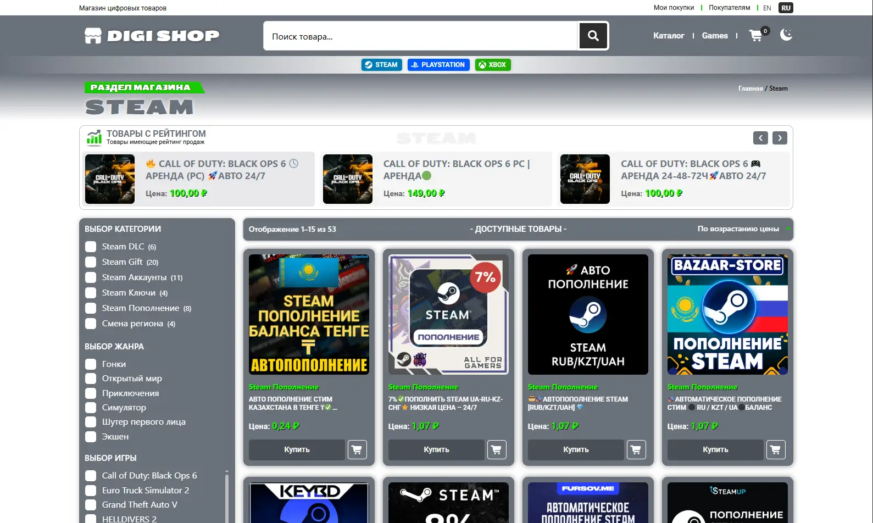Tick the Steam Пополнение checkbox
This screenshot has width=873, height=523.
point(91,308)
